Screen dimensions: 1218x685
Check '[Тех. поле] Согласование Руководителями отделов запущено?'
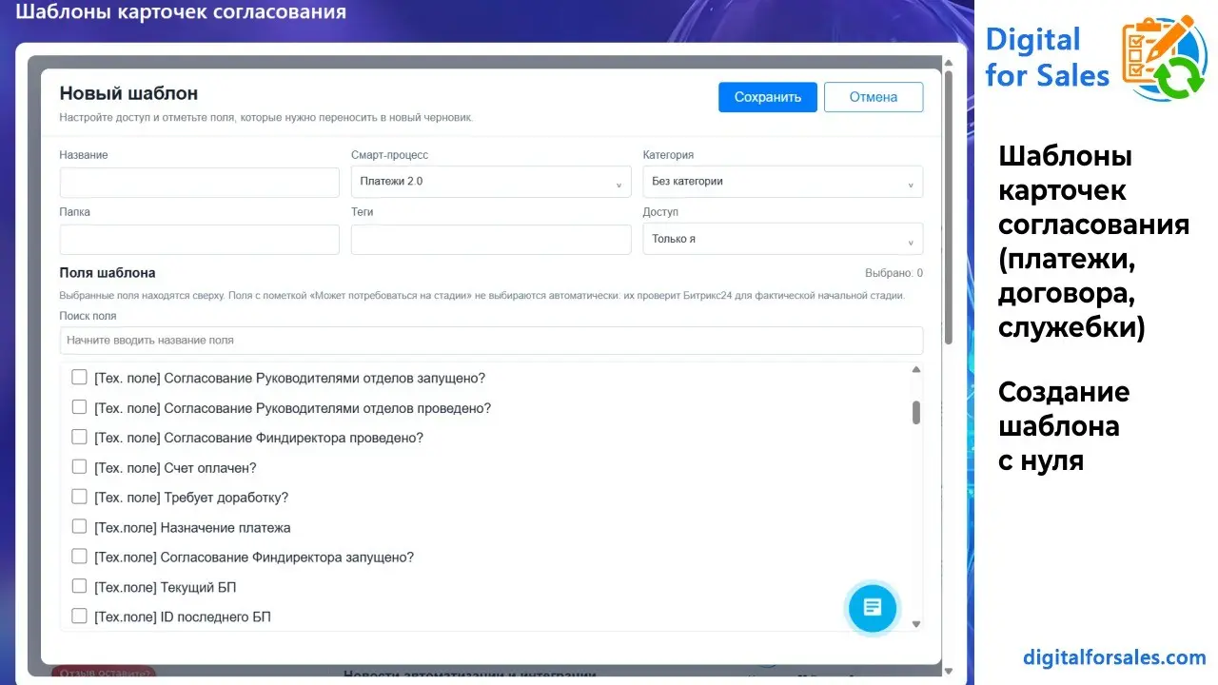[79, 378]
